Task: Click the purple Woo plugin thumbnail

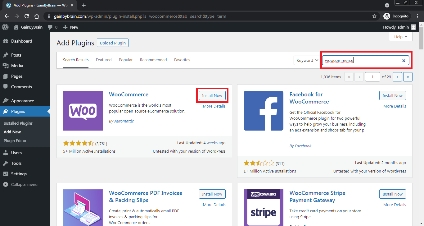Action: [83, 111]
